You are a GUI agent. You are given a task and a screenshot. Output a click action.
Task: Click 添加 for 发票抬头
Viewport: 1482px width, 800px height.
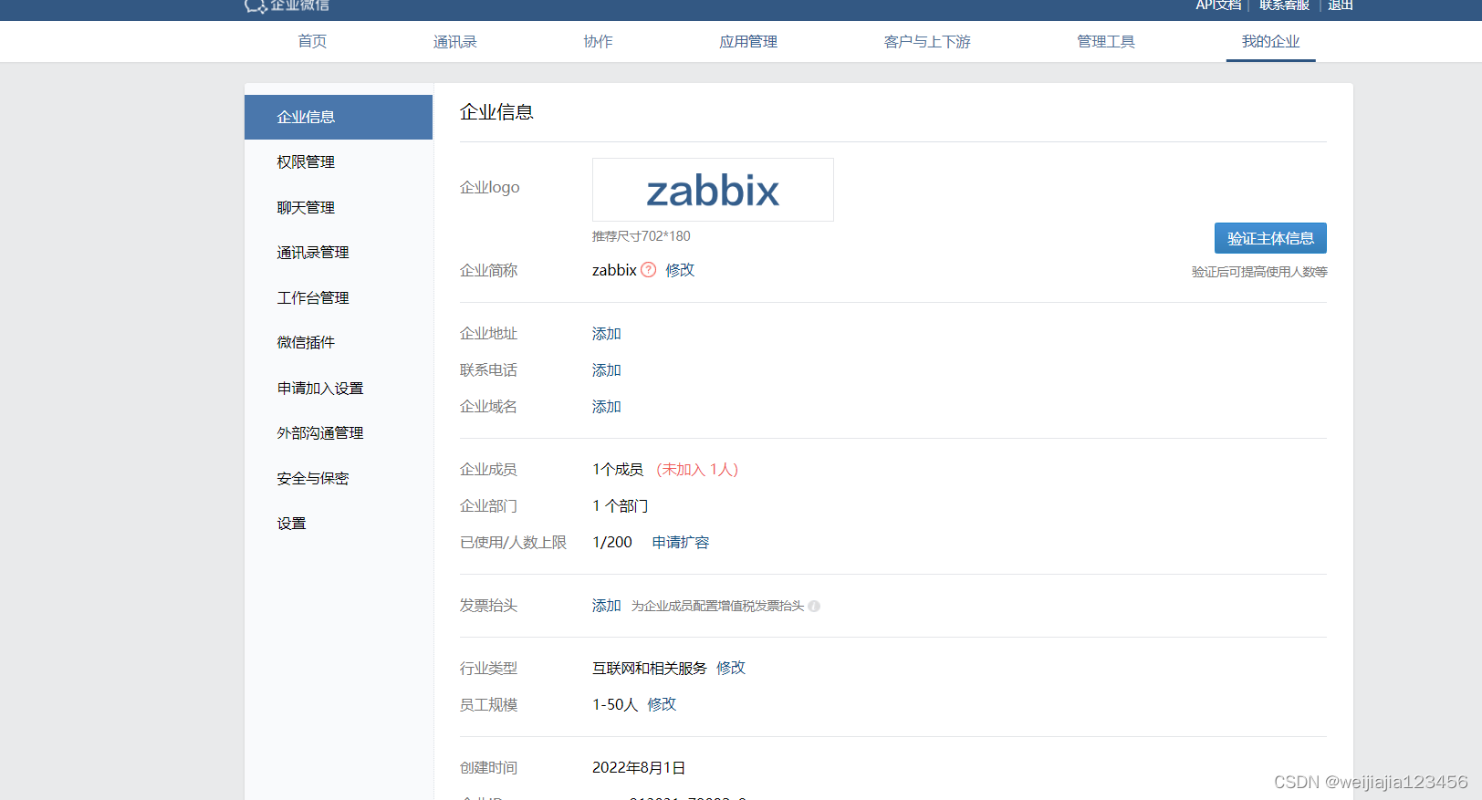(x=606, y=606)
